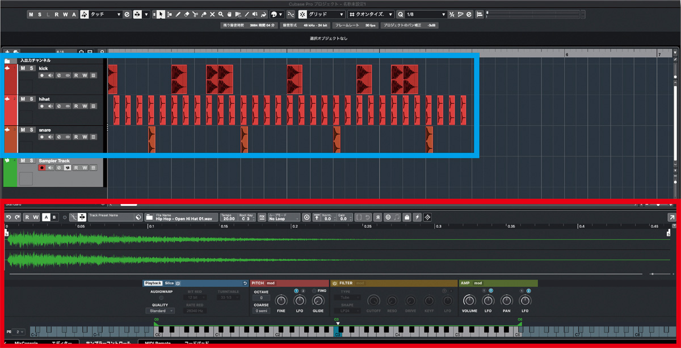Click global Solo S button in toolbar
681x348 pixels.
point(39,14)
